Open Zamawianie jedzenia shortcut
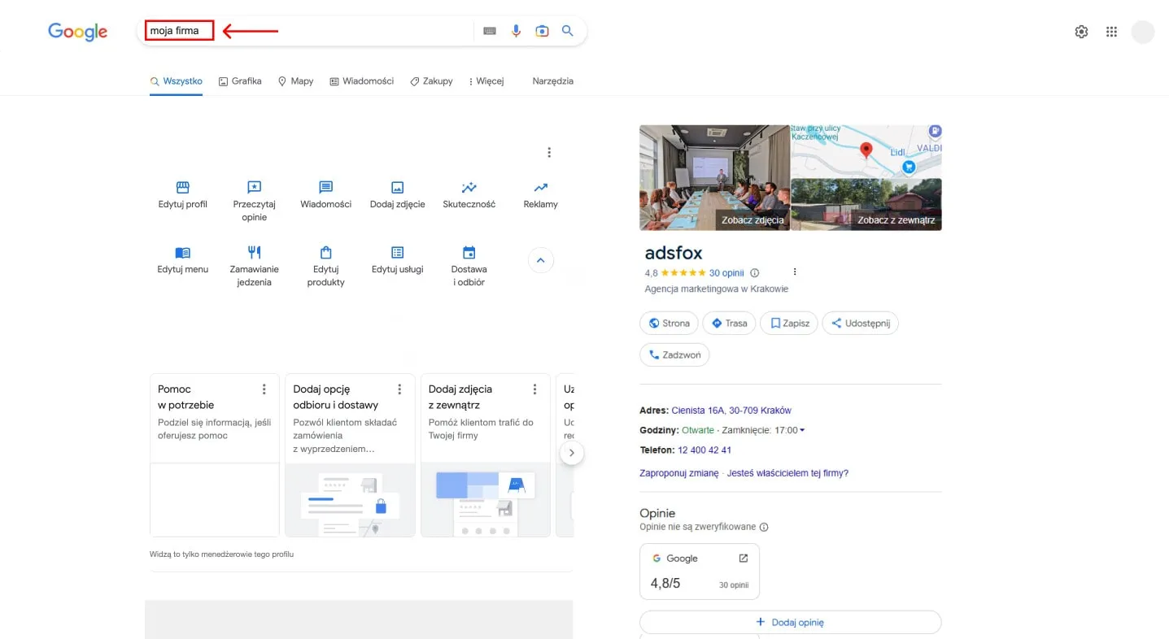This screenshot has height=639, width=1169. (254, 266)
